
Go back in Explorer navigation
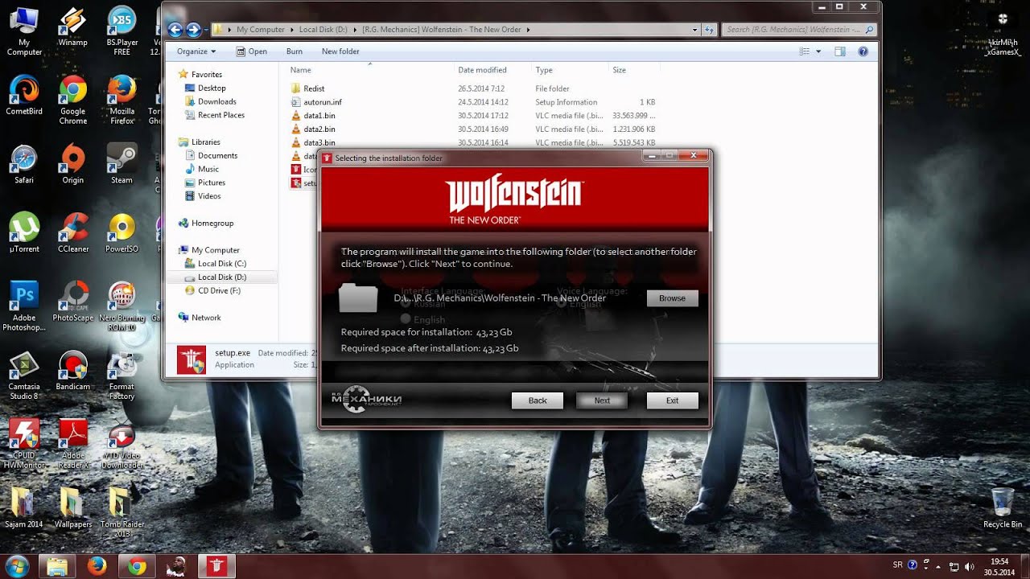pos(175,30)
